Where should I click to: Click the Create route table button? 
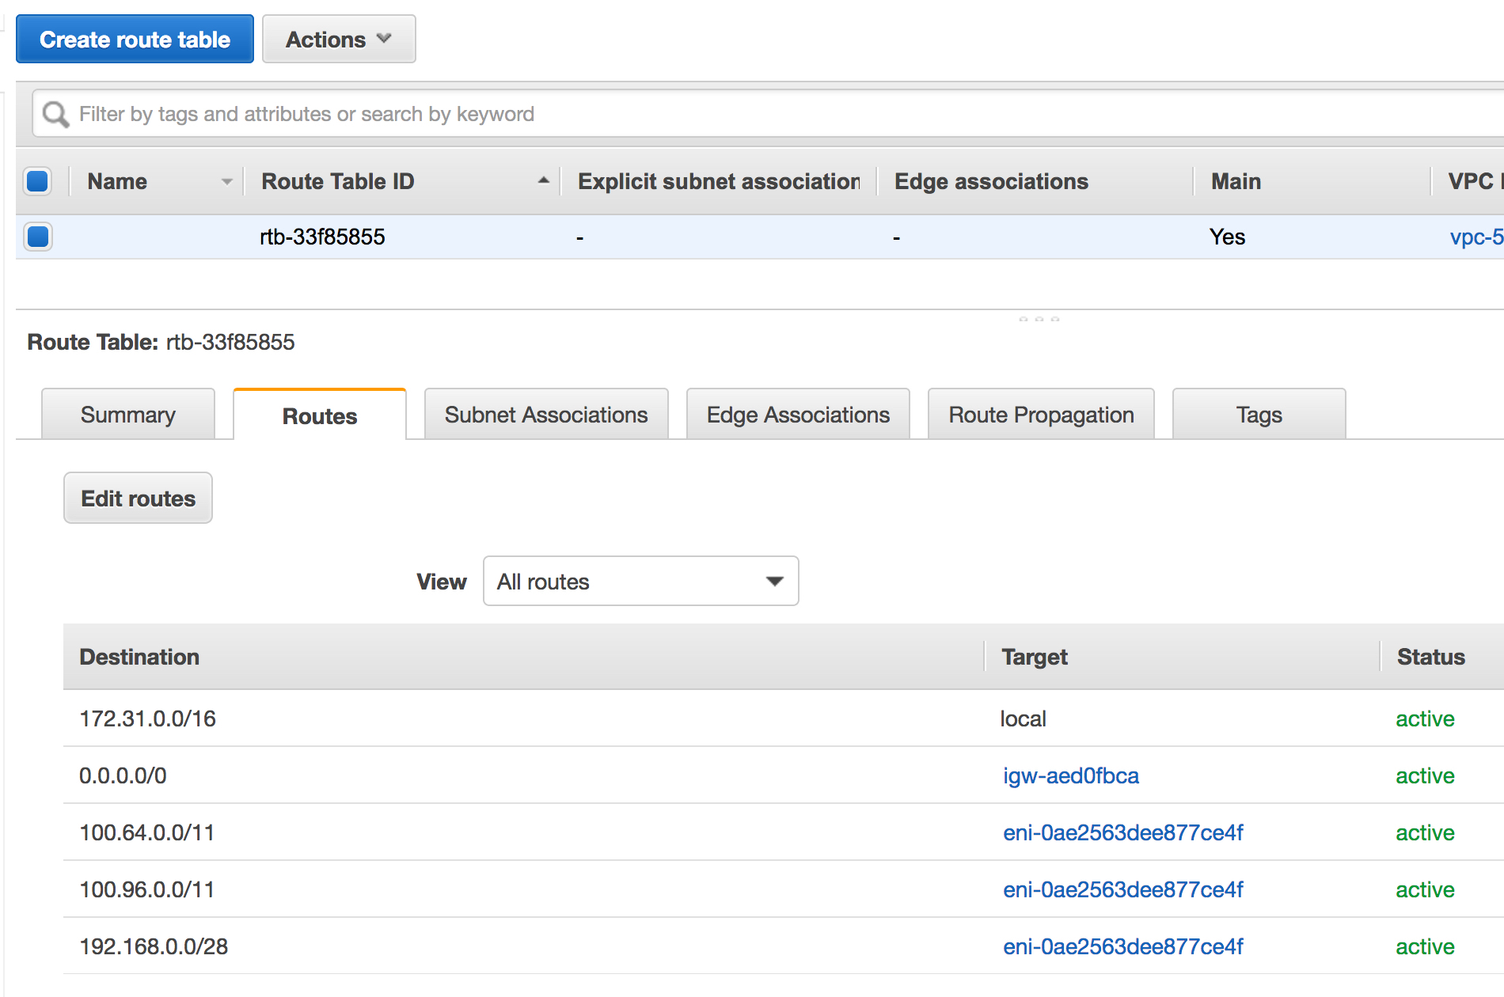pos(135,40)
